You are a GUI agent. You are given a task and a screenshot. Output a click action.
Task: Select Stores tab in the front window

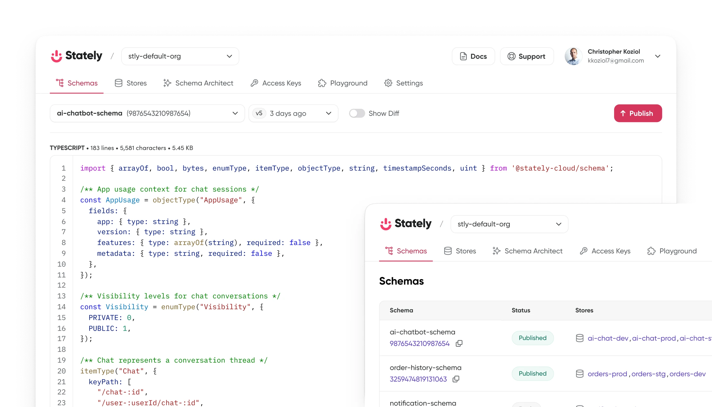pyautogui.click(x=460, y=251)
